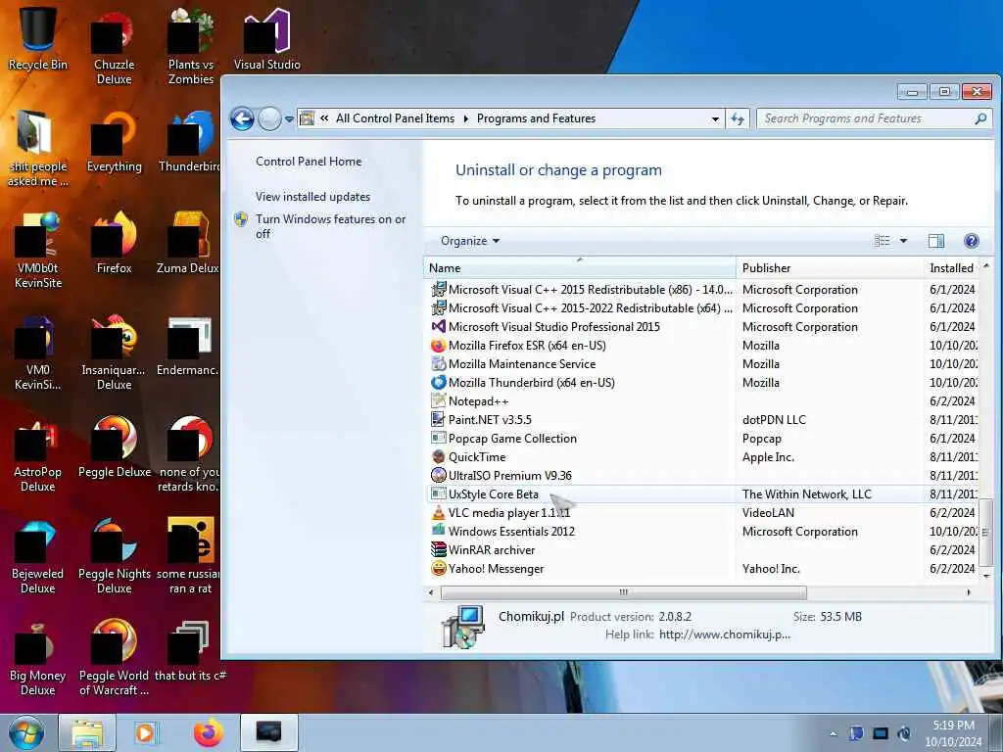Select Popcap Game Collection entry
The height and width of the screenshot is (752, 1003).
coord(512,439)
